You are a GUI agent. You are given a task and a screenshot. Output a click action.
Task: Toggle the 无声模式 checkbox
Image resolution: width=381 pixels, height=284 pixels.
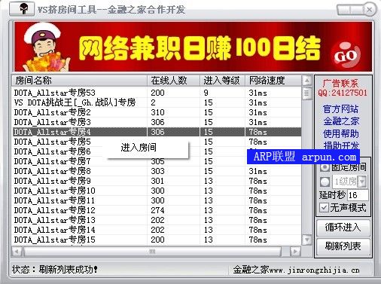pos(324,208)
